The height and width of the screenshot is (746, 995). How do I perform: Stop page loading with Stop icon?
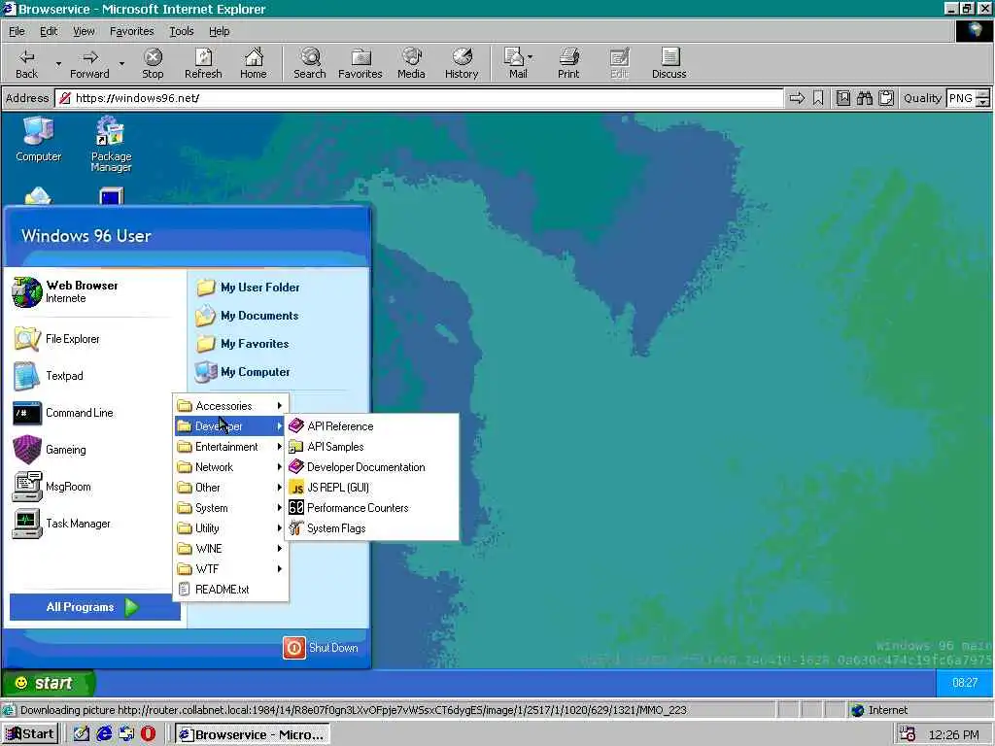153,63
